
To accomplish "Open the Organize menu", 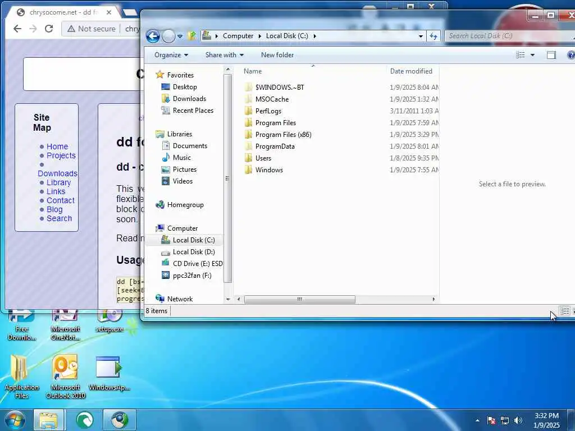I will (171, 55).
